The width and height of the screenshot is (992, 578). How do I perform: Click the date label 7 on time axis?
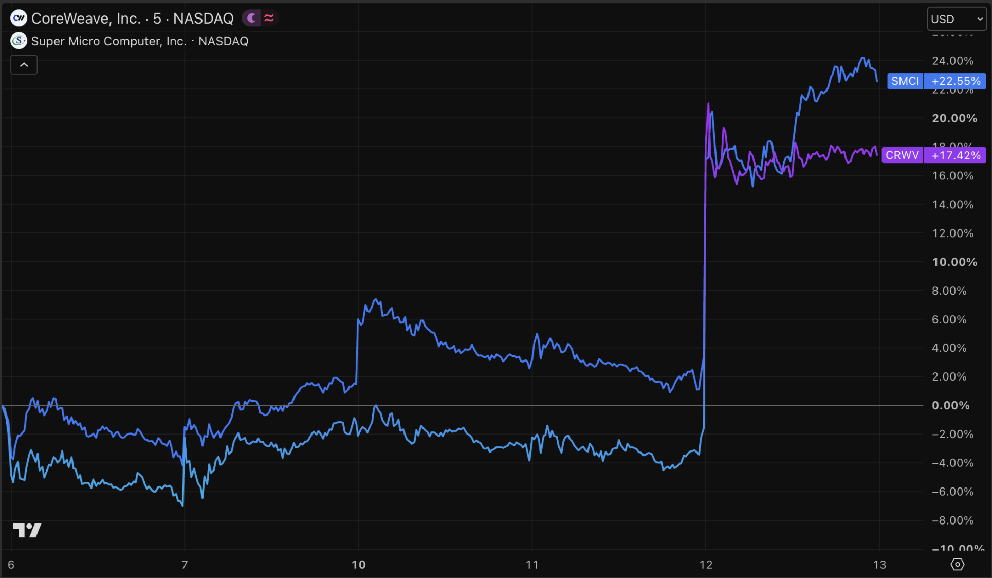point(185,565)
